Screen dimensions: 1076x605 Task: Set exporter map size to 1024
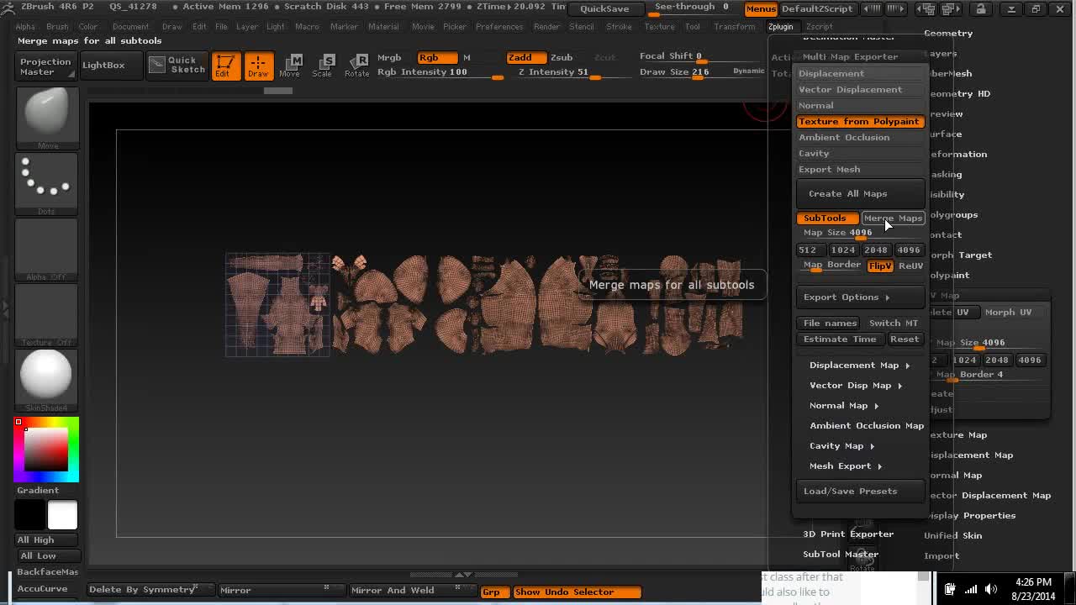(x=842, y=250)
